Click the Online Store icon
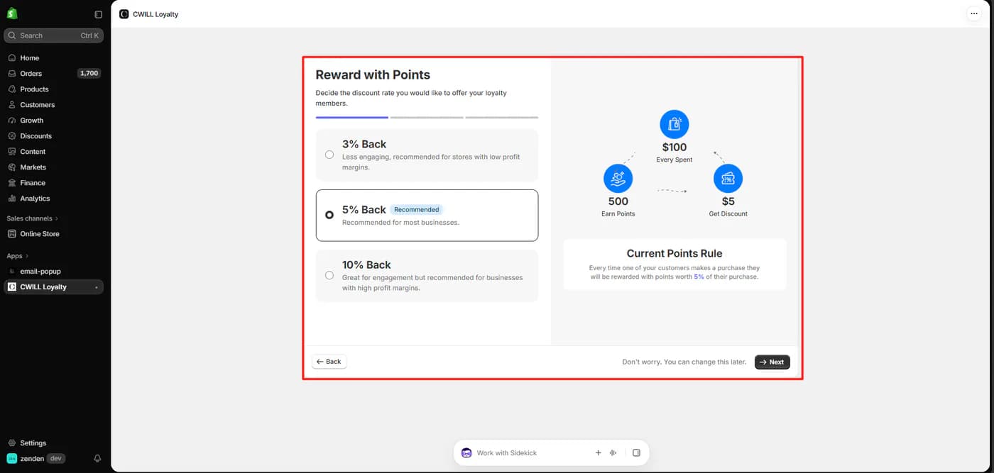 click(12, 234)
